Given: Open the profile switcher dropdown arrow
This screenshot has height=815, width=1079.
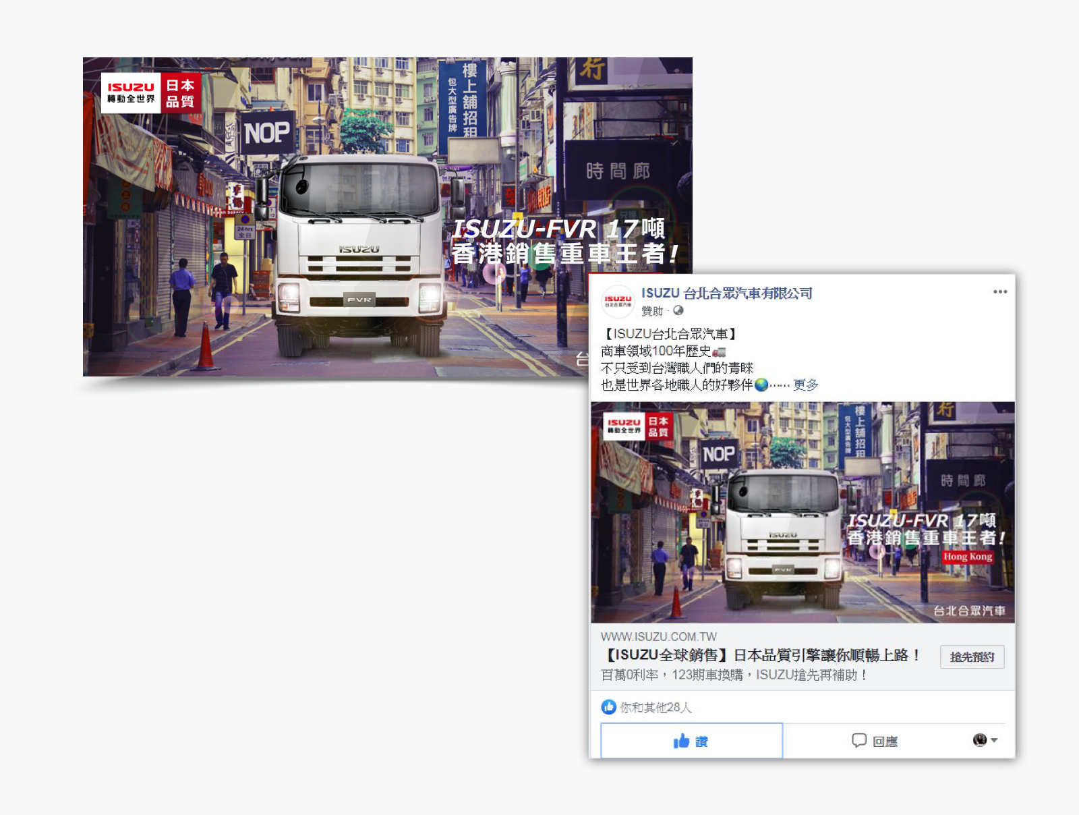Looking at the screenshot, I should click(x=994, y=740).
